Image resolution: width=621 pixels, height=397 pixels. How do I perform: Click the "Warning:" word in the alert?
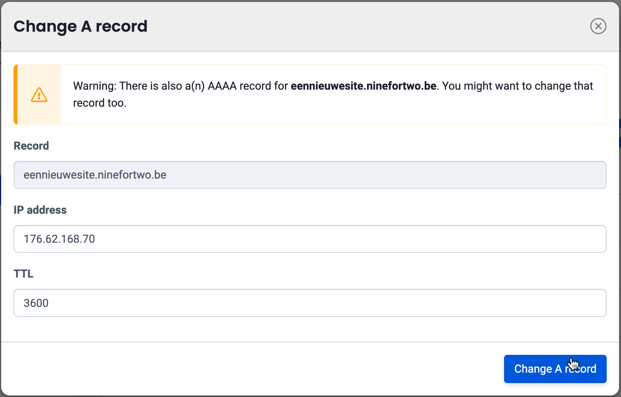pos(94,86)
